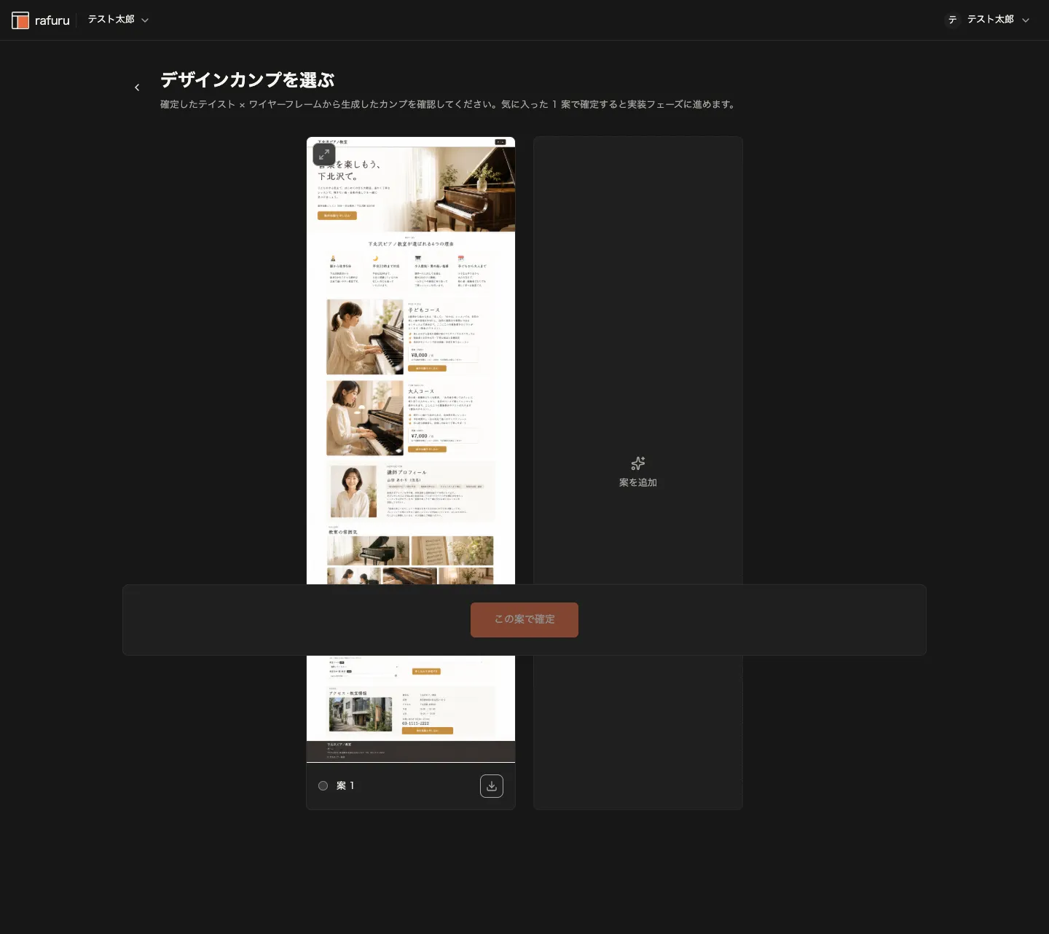Screen dimensions: 1049x934
Task: Click the 案 1 label text
Action: (345, 785)
